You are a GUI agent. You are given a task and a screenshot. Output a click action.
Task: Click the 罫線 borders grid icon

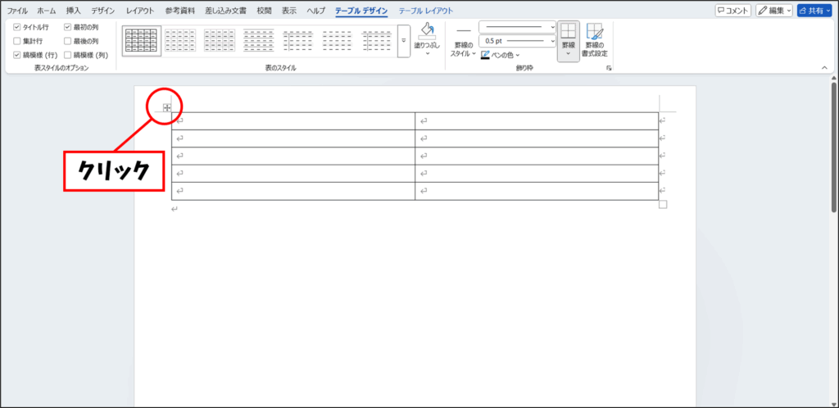point(568,33)
